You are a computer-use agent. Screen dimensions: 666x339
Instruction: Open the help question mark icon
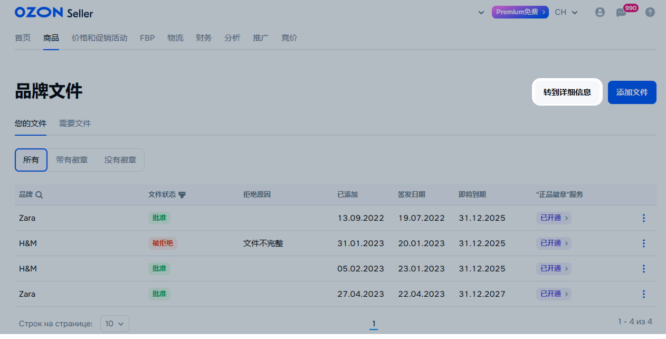pyautogui.click(x=650, y=12)
